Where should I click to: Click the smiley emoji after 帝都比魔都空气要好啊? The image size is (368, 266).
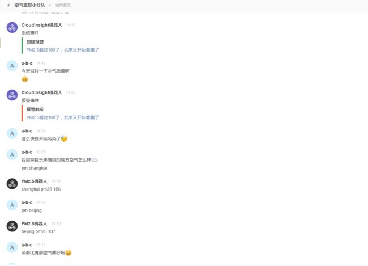tap(69, 252)
